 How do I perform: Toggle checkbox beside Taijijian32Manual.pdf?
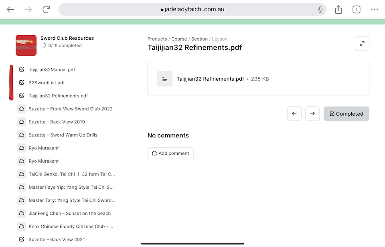tap(22, 69)
